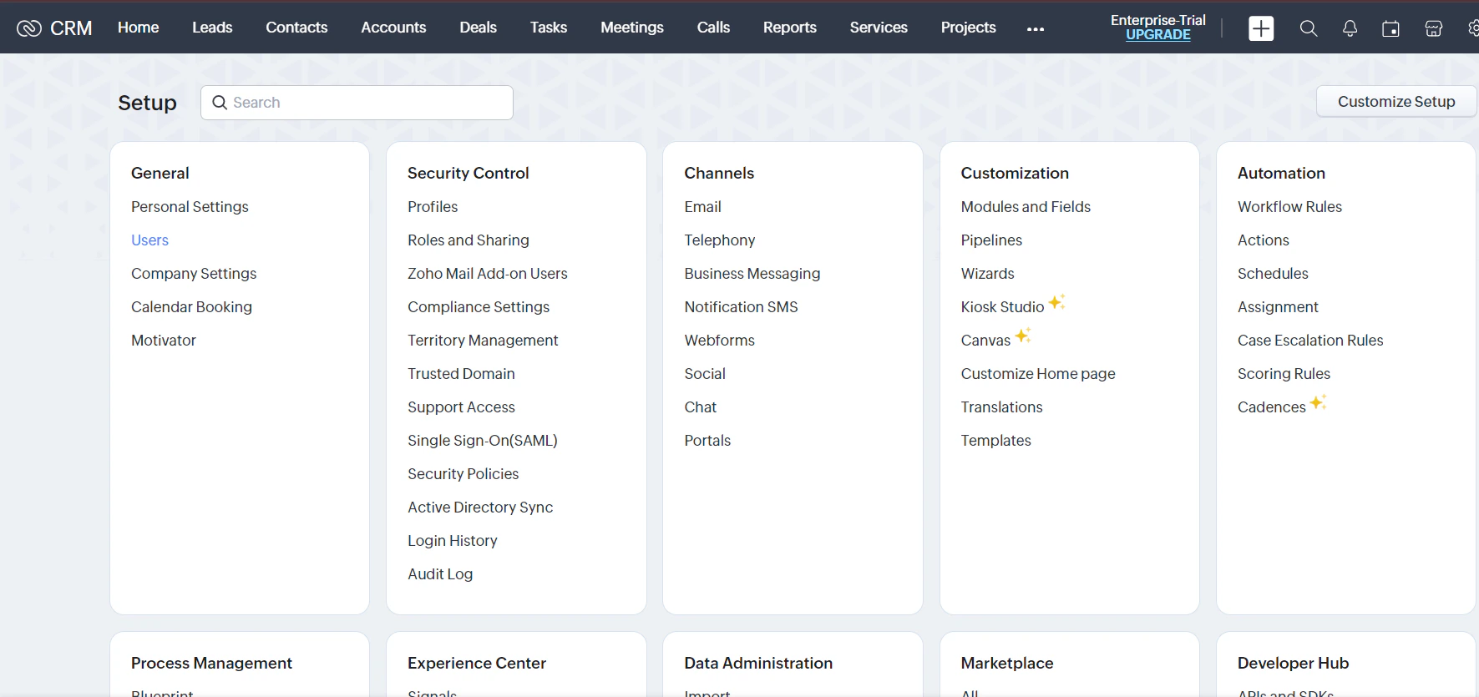Open Calendar Booking settings
Screen dimensions: 1479x697
click(x=191, y=307)
